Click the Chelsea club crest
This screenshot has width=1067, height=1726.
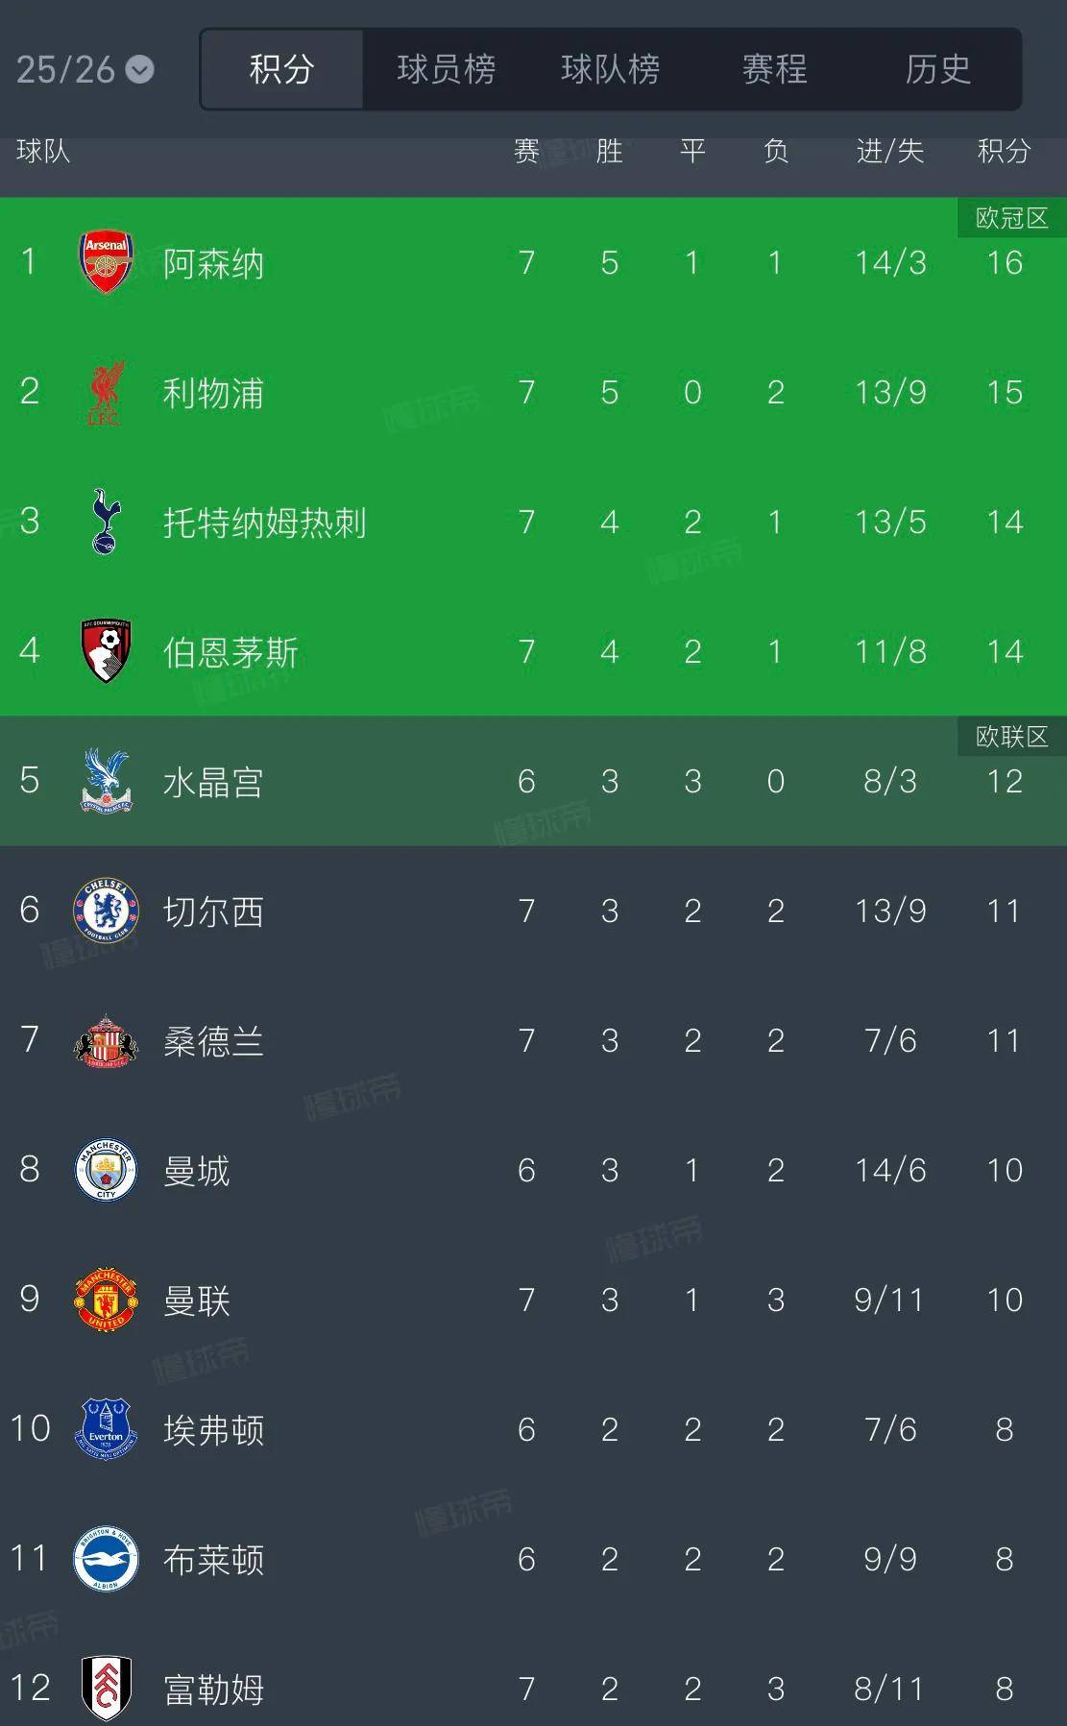pos(106,911)
